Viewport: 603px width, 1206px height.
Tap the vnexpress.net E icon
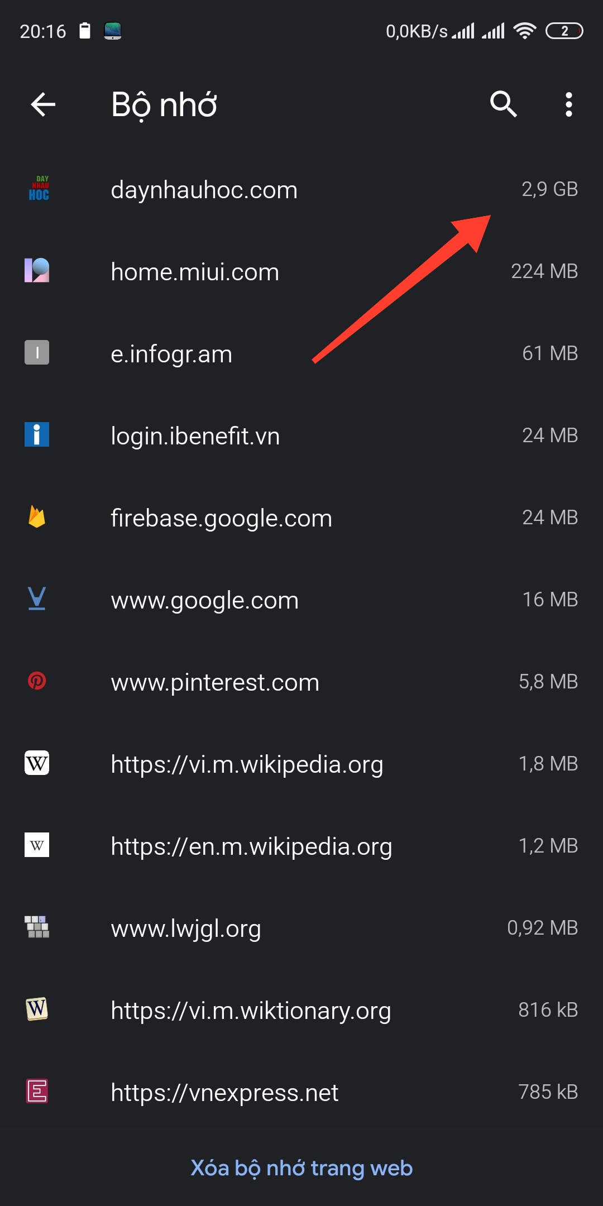pyautogui.click(x=37, y=1091)
